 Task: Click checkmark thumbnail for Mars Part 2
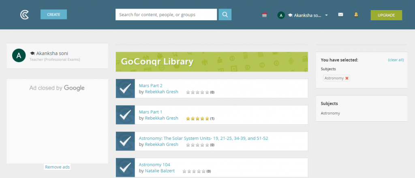[126, 88]
